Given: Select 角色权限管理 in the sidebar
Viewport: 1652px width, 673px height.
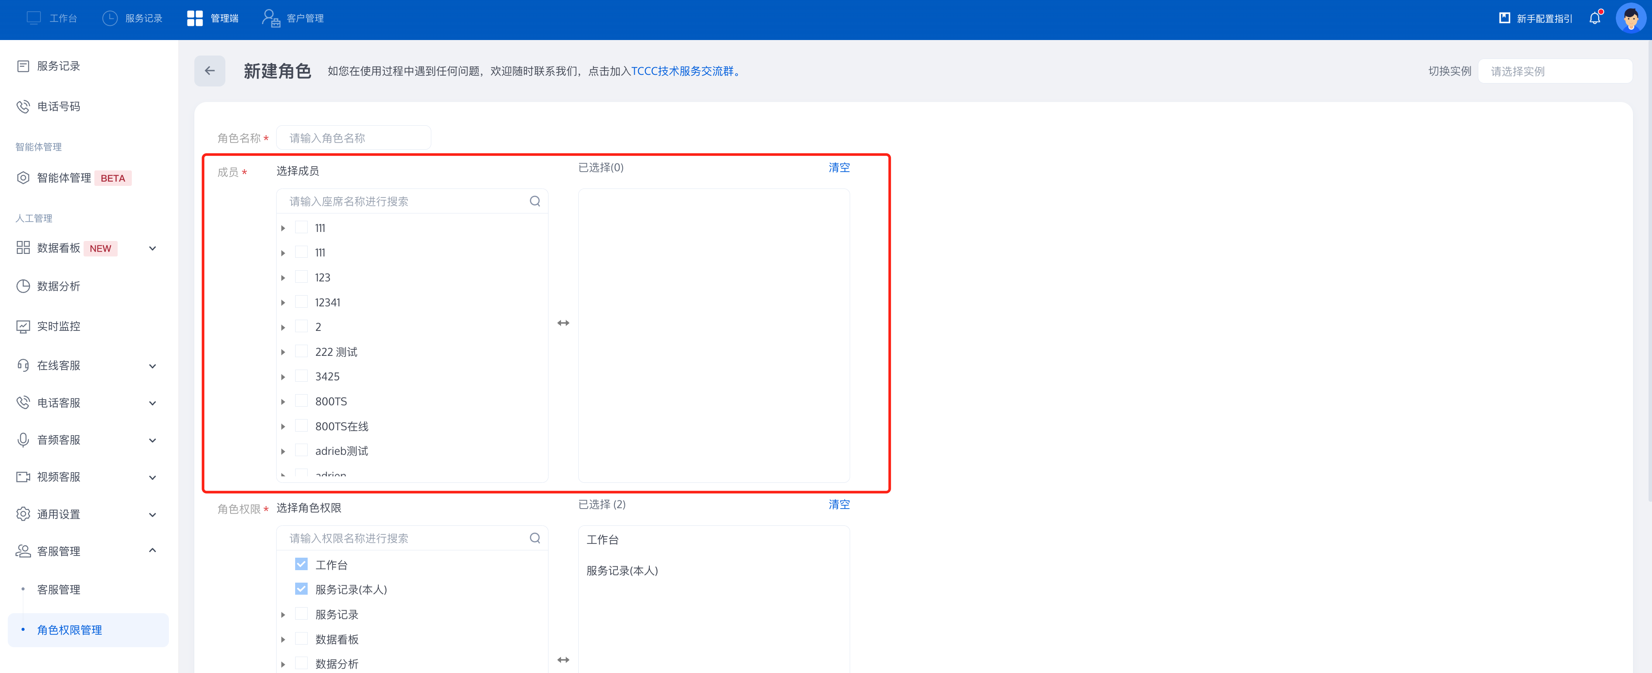Looking at the screenshot, I should (88, 630).
